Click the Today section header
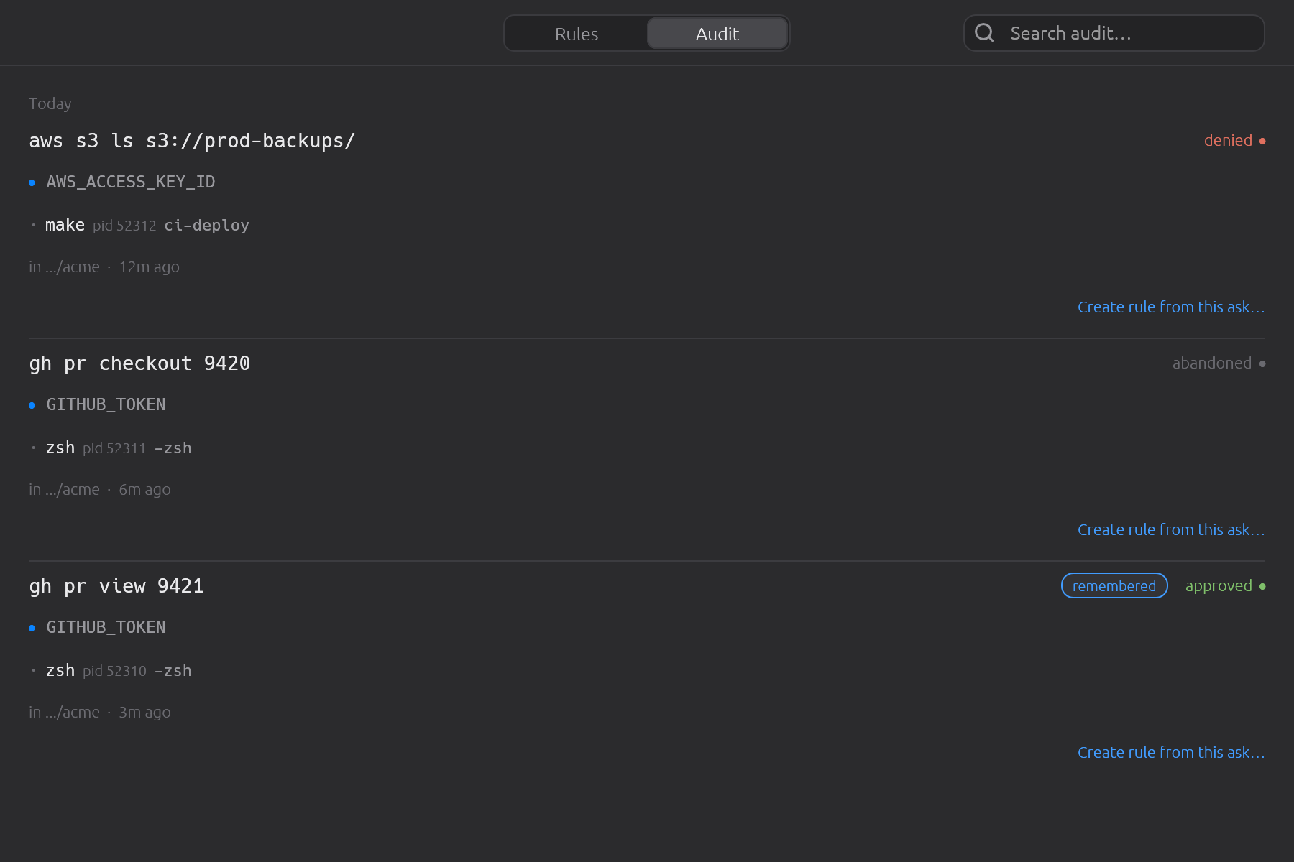Image resolution: width=1294 pixels, height=862 pixels. coord(50,104)
